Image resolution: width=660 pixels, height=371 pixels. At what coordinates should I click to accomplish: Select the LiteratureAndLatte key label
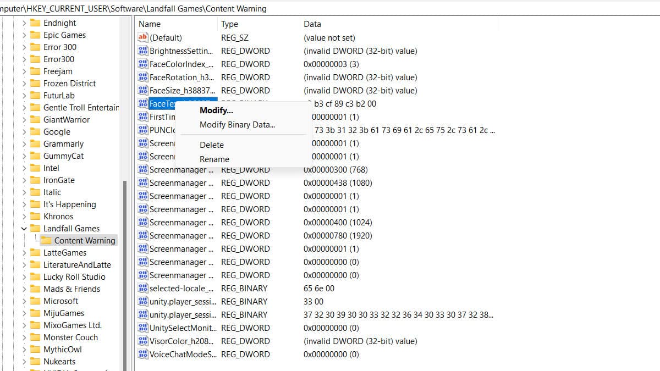[77, 265]
